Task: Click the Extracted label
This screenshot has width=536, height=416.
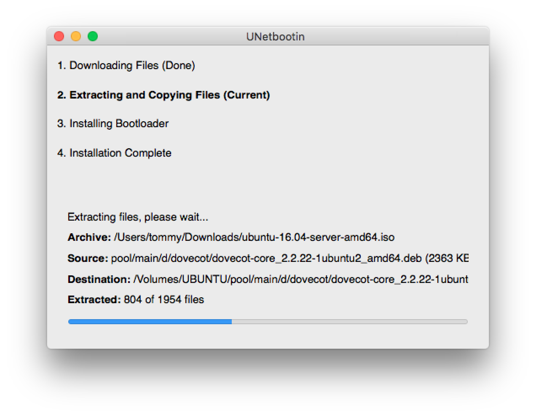Action: (94, 299)
